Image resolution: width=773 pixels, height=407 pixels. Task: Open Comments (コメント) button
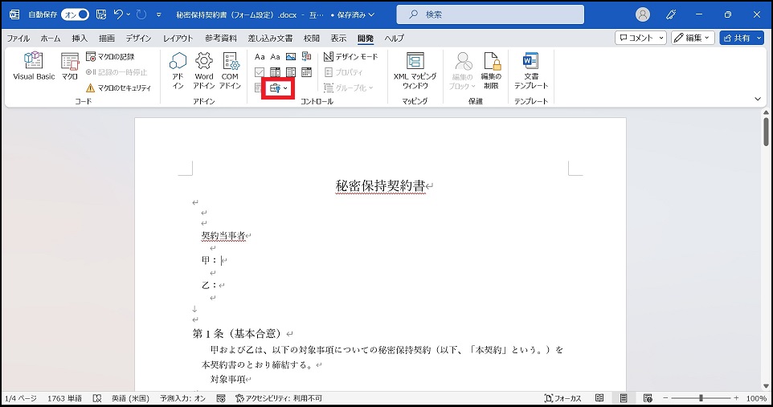[640, 38]
